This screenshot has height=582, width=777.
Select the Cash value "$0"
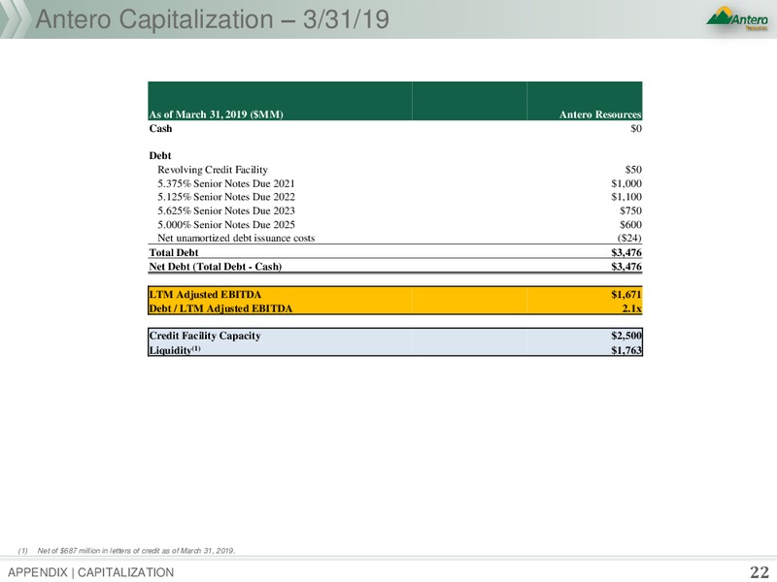tap(636, 129)
